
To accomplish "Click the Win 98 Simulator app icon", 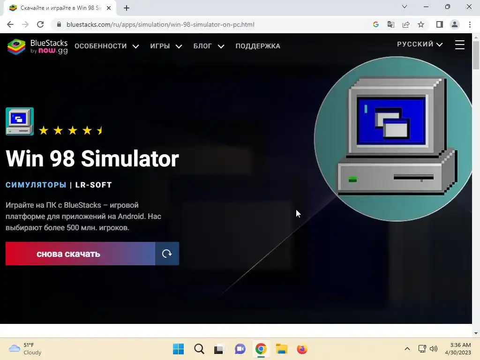I will (x=20, y=121).
